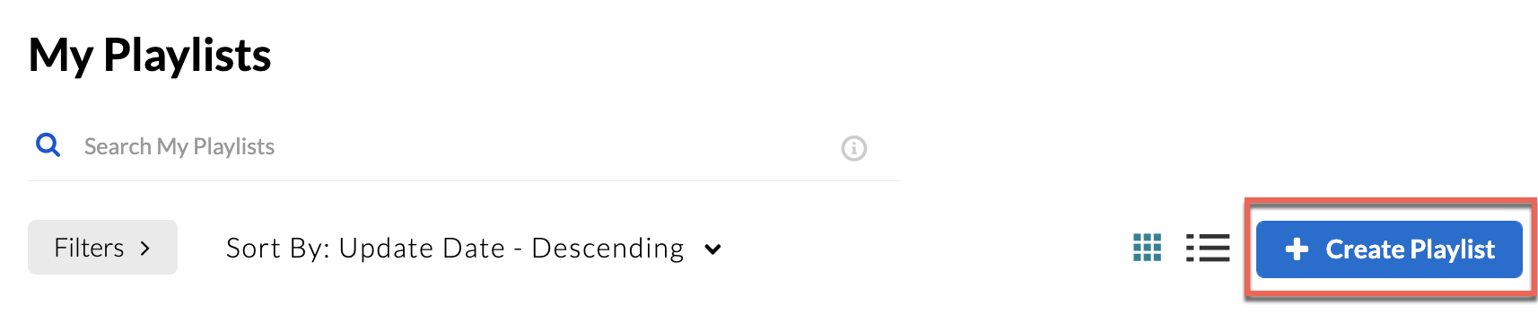This screenshot has height=332, width=1538.
Task: Open the Sort By dropdown
Action: coord(473,248)
